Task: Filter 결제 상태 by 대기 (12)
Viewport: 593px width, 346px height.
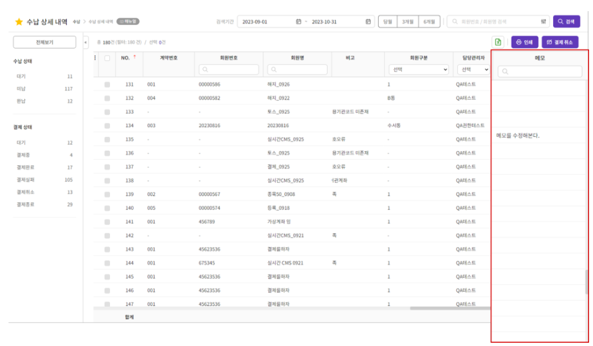Action: pyautogui.click(x=45, y=143)
